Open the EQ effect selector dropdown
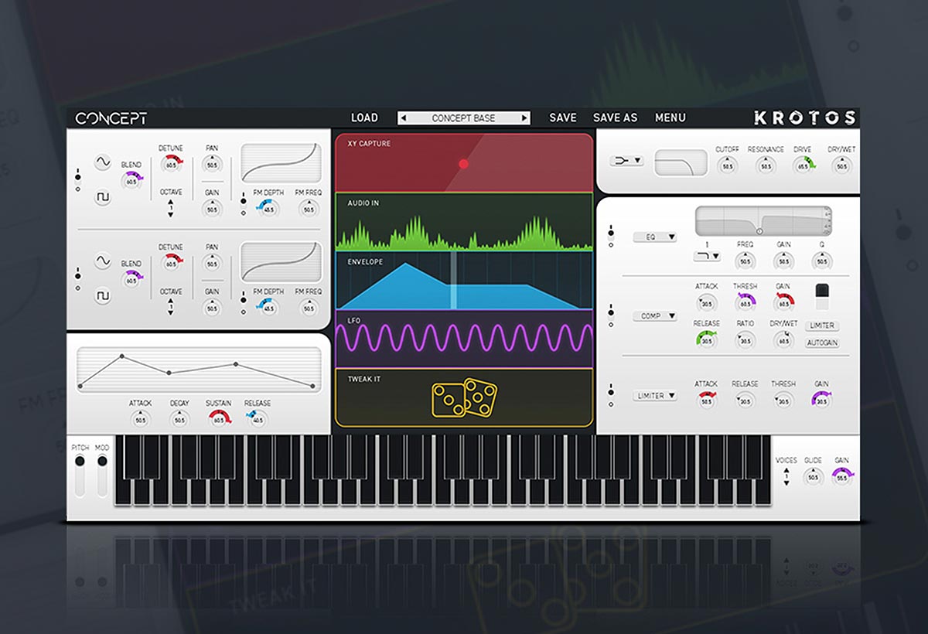 [655, 237]
